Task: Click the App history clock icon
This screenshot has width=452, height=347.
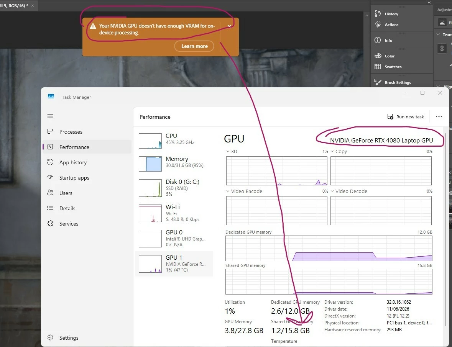Action: click(50, 162)
